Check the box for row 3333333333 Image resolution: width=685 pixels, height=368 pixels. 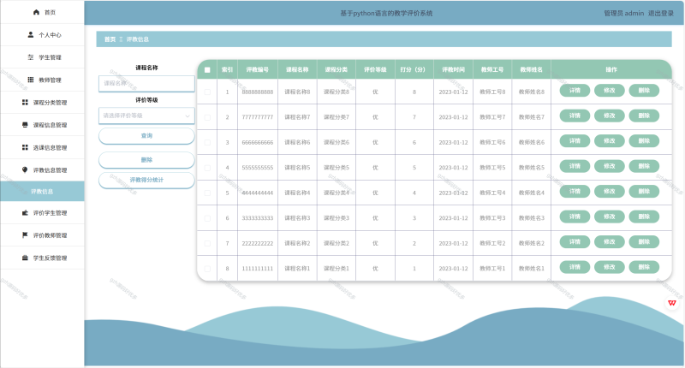tap(207, 218)
